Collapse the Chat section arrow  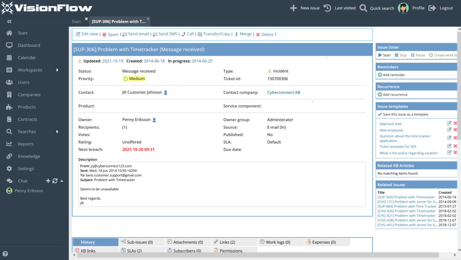point(62,181)
